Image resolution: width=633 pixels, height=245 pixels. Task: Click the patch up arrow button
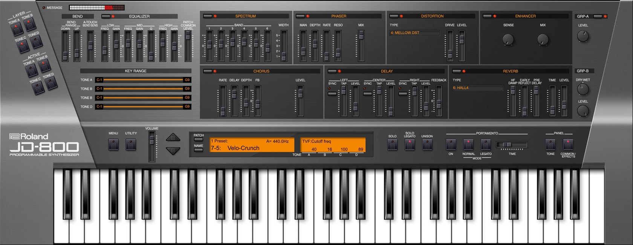(173, 137)
